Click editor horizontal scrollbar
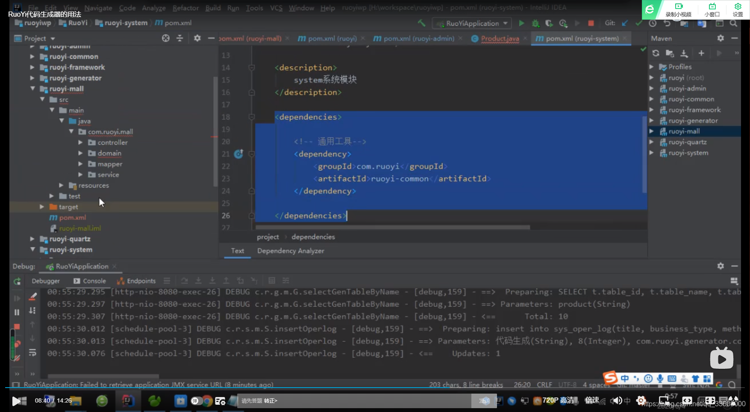This screenshot has height=412, width=750. click(392, 228)
